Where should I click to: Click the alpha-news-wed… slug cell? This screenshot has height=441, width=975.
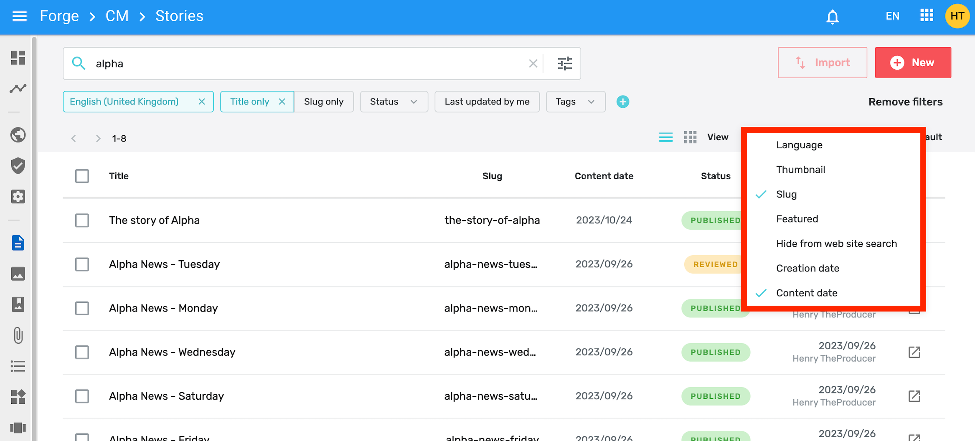tap(490, 352)
